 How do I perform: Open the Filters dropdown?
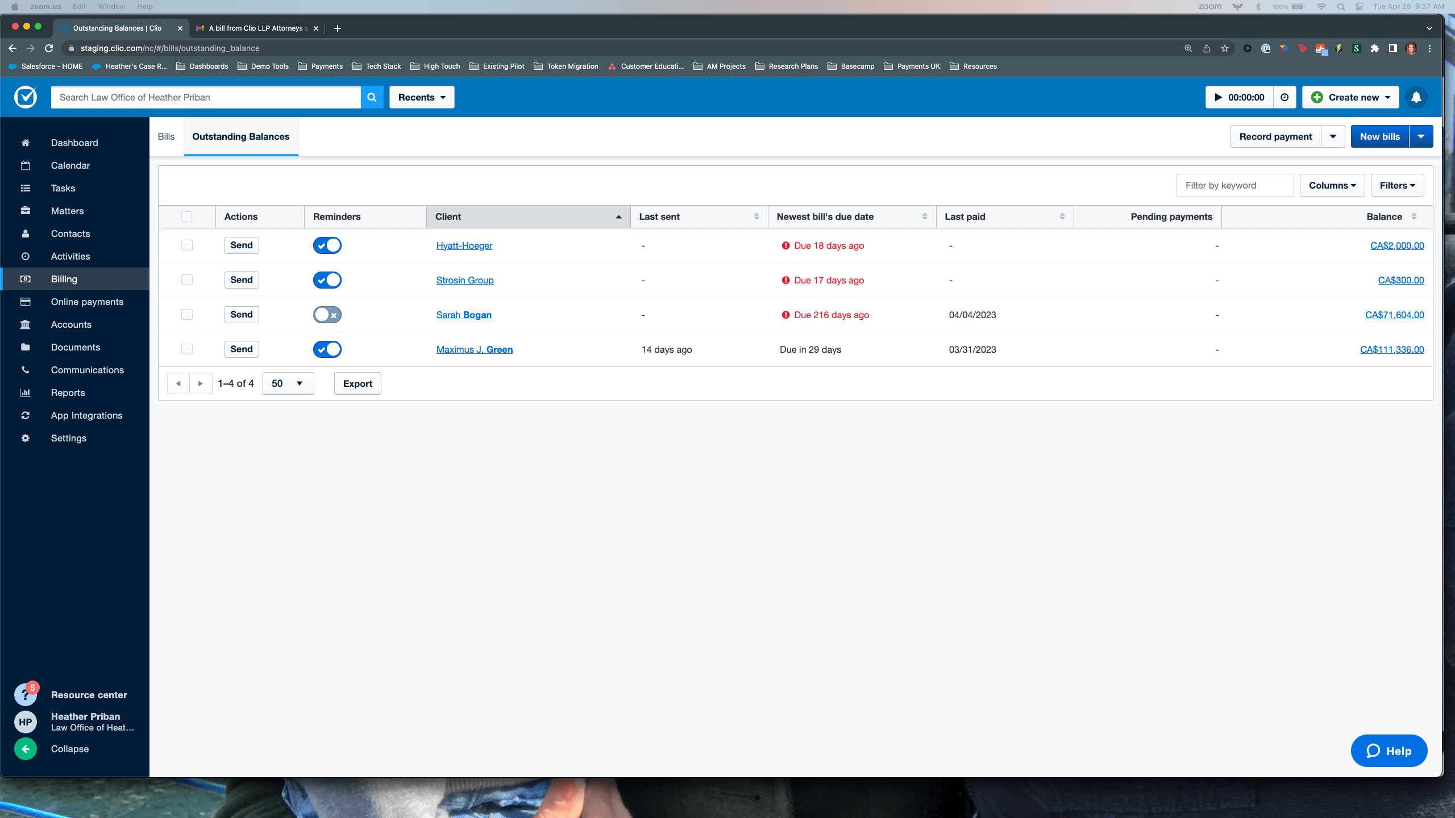click(x=1397, y=185)
